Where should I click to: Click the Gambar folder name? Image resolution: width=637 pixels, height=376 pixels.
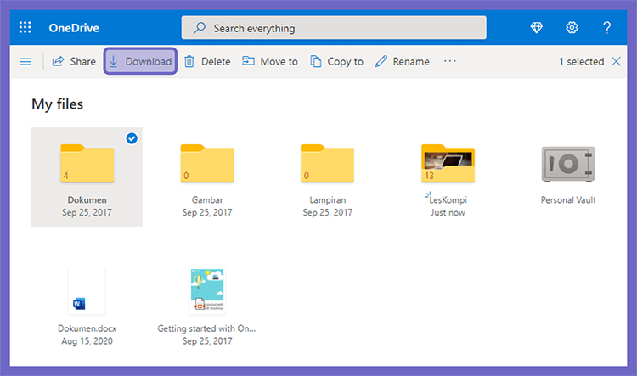[x=207, y=199]
